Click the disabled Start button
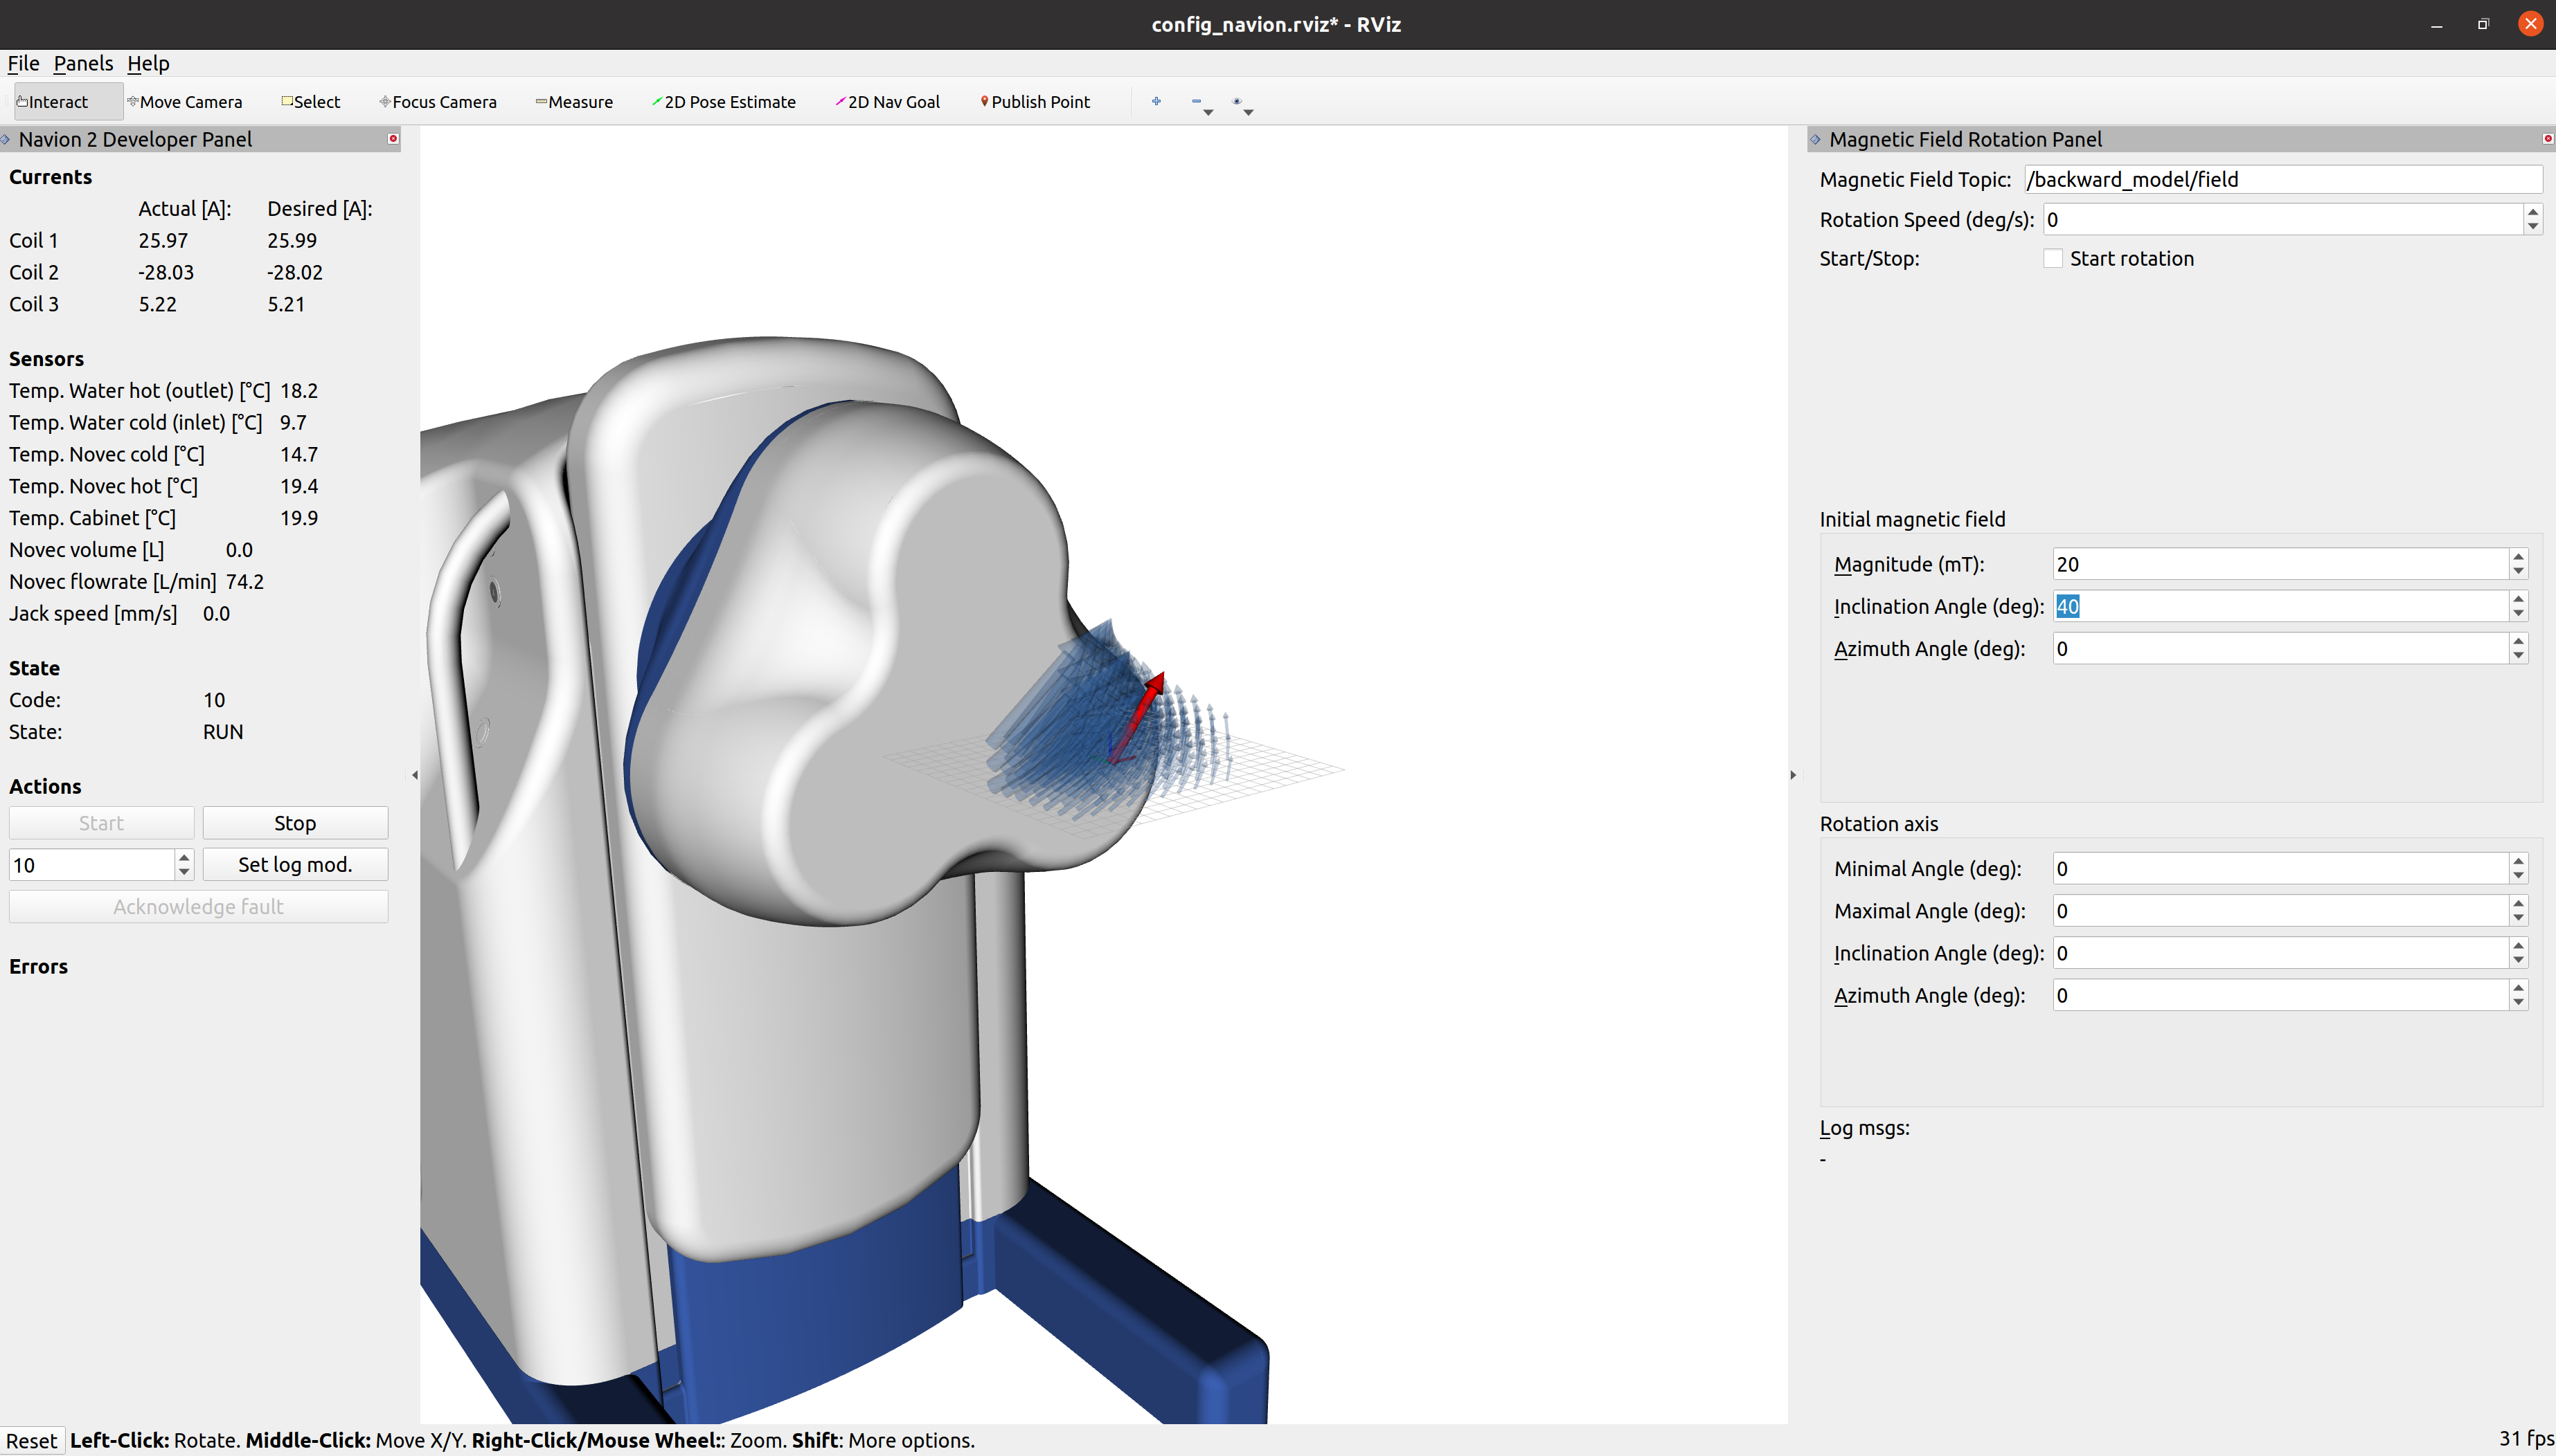 (x=101, y=823)
